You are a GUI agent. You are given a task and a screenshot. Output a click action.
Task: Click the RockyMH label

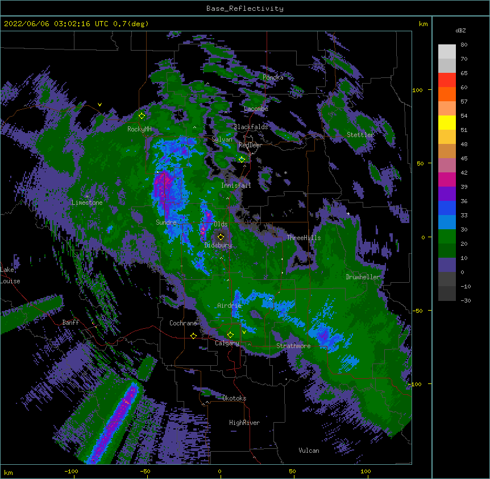coord(139,129)
